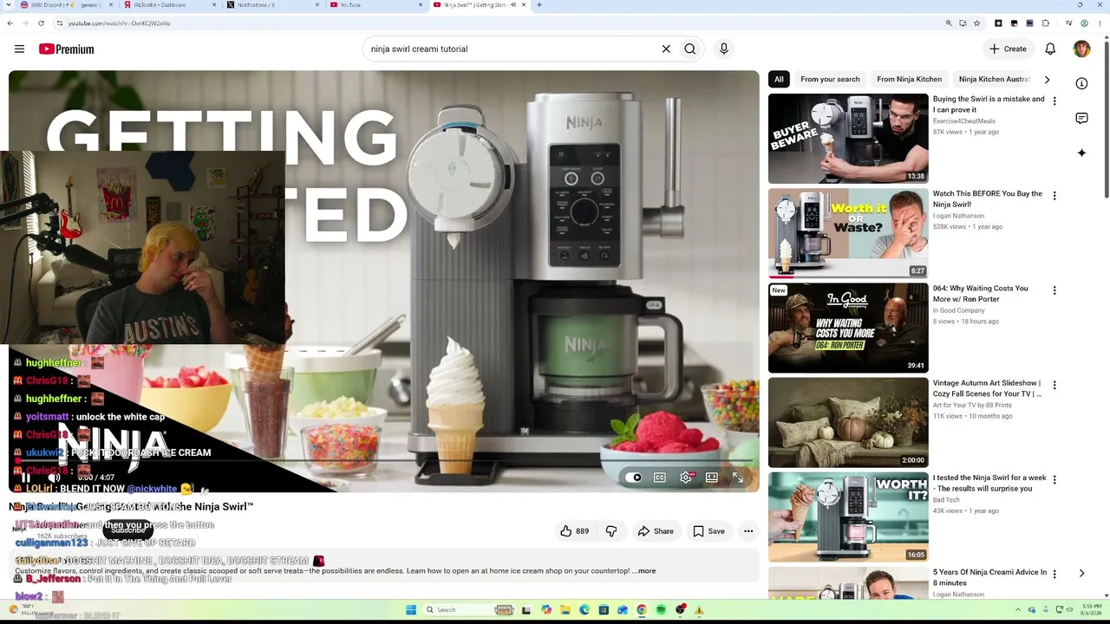Screen dimensions: 1110x624
Task: Open Microsoft Edge from taskbar
Action: (x=584, y=610)
